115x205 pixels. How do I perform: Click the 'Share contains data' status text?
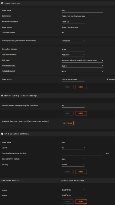(69, 27)
